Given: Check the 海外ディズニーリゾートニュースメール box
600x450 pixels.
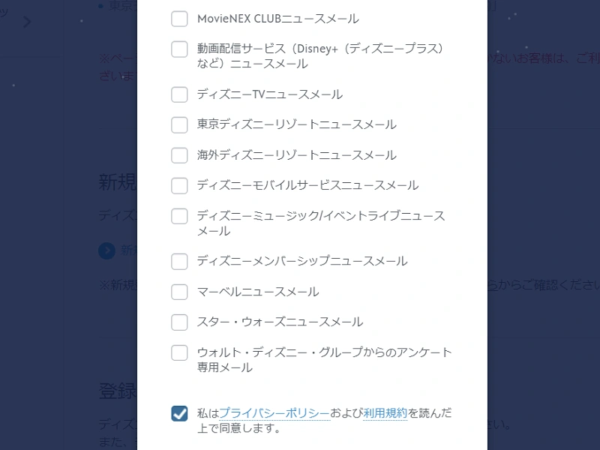Looking at the screenshot, I should pos(179,155).
